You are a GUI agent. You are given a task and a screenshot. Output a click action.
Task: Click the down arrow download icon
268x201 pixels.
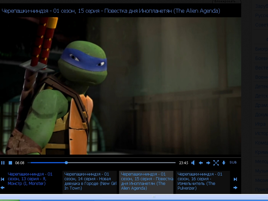pos(224,163)
